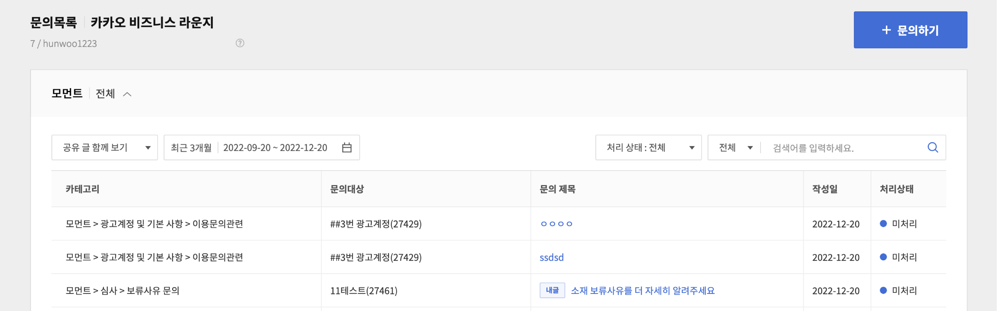Open the calendar date picker icon

coord(347,148)
